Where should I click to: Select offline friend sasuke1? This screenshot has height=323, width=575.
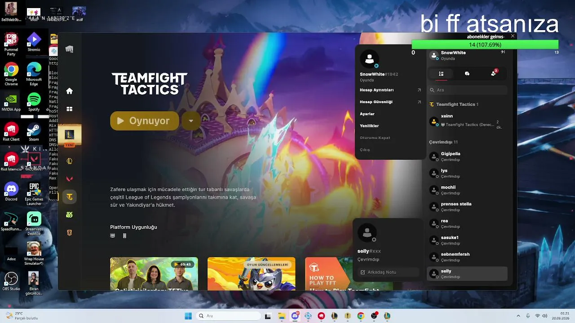pyautogui.click(x=467, y=240)
